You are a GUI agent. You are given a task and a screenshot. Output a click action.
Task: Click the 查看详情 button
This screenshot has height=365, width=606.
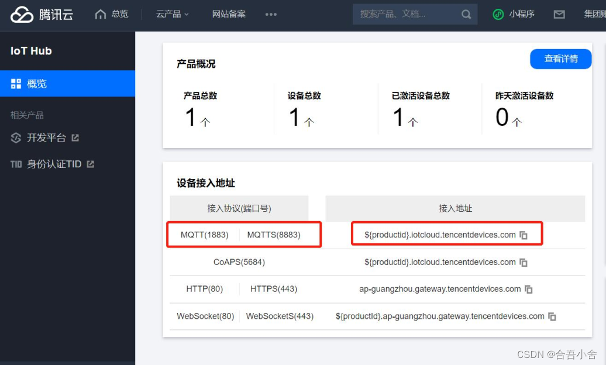[561, 58]
